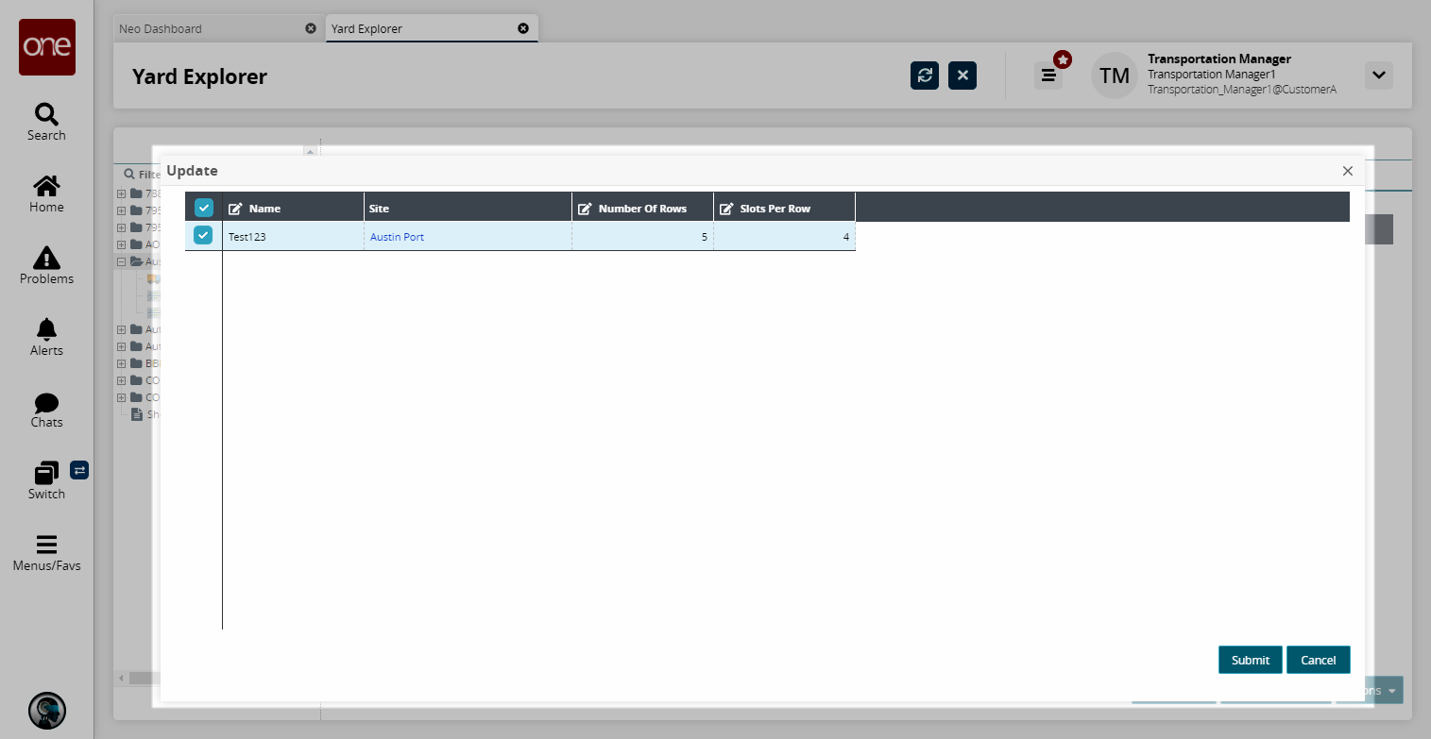Uncheck the Test123 row checkbox
The image size is (1431, 739).
coord(203,236)
